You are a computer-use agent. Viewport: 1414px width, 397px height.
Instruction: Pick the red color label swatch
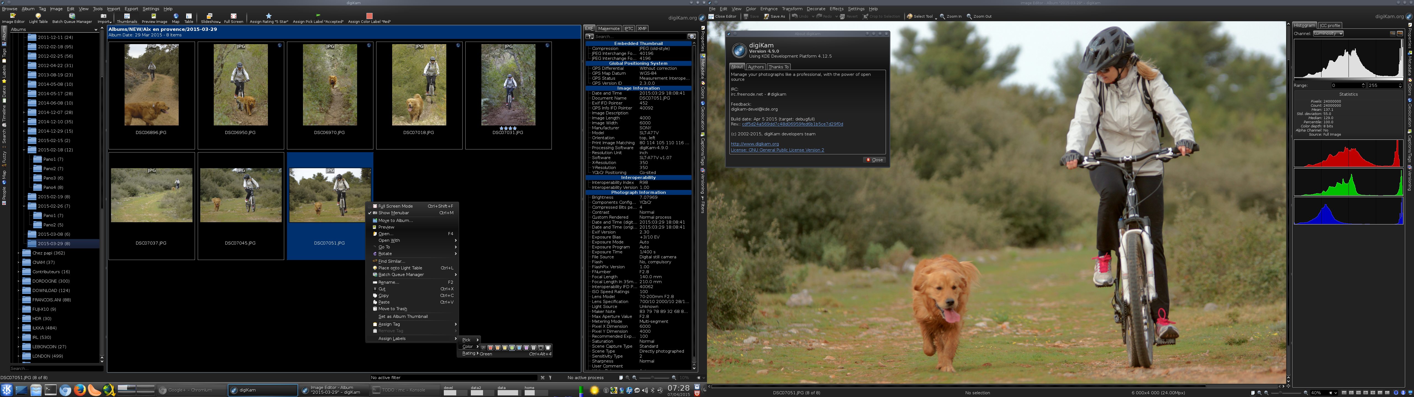491,348
